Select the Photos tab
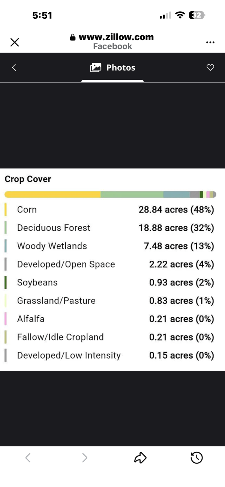225x487 pixels. 112,68
